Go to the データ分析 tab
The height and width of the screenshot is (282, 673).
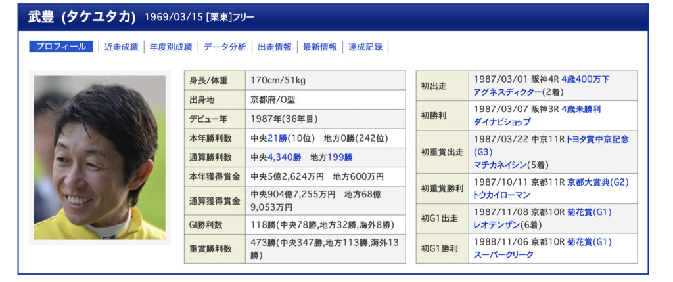tap(225, 47)
